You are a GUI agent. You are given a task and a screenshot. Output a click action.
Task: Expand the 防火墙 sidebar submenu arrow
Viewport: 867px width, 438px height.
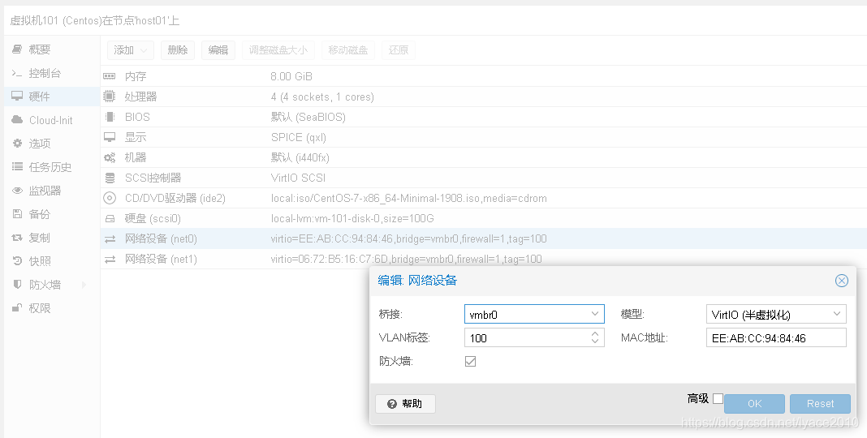[x=84, y=285]
